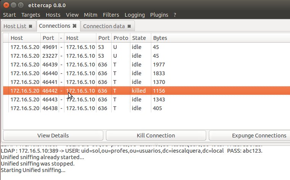
Task: Minimize the ettercap window
Action: (x=13, y=5)
